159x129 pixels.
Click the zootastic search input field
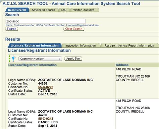[46, 21]
